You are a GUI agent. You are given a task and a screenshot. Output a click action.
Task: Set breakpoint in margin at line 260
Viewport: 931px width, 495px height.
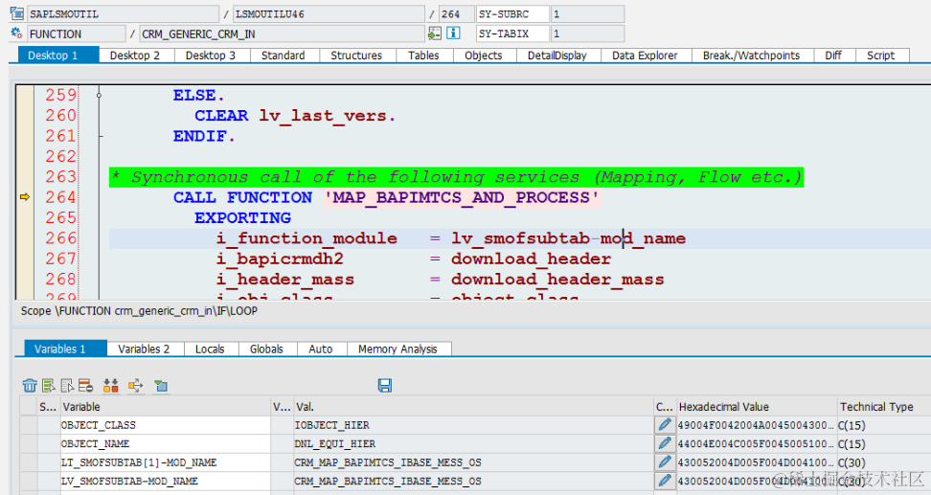click(x=25, y=115)
